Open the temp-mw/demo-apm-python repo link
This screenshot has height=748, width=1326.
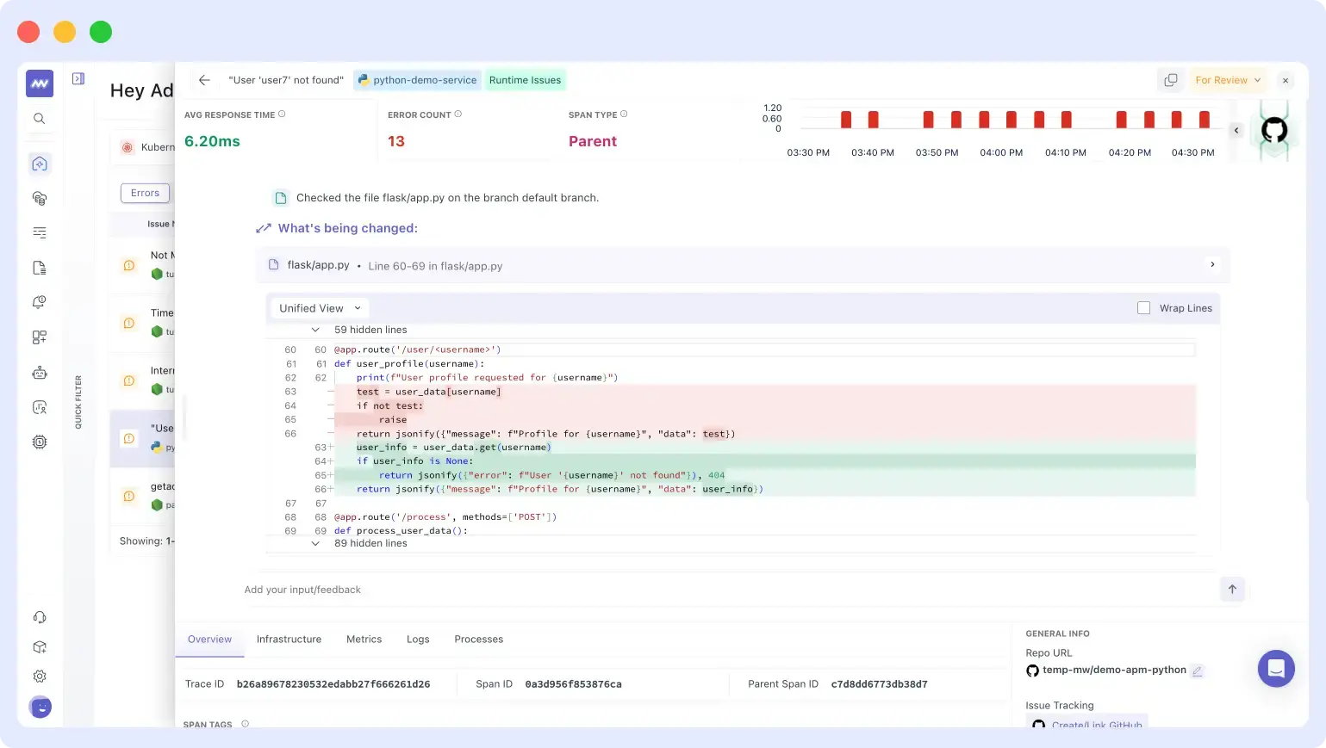[1114, 670]
